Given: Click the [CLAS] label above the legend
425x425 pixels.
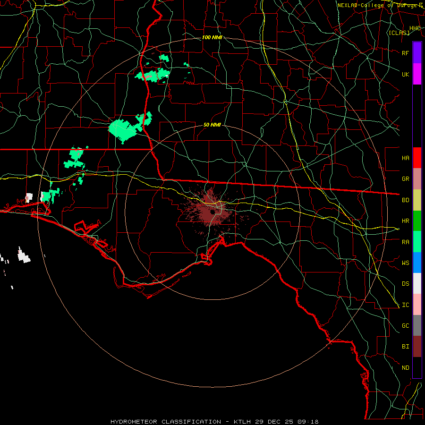Looking at the screenshot, I should [399, 33].
